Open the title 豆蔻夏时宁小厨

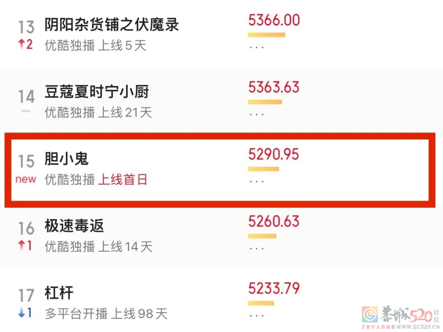(97, 92)
